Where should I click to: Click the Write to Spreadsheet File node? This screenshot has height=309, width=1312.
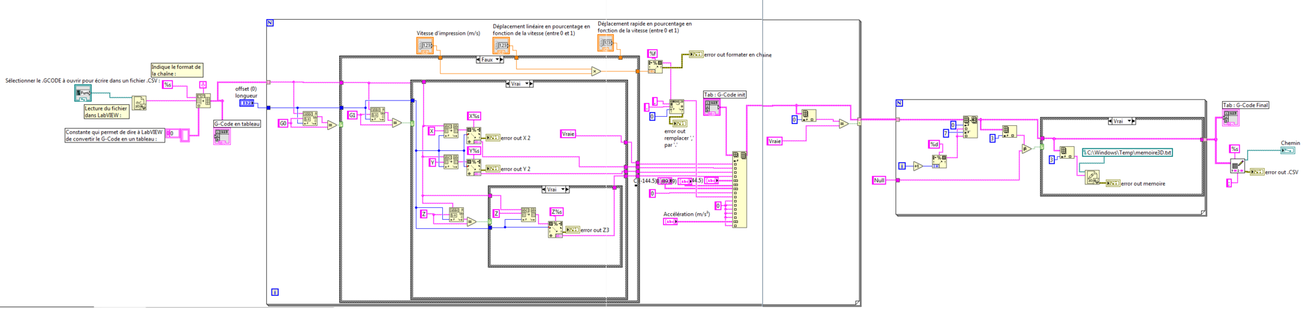[1237, 167]
